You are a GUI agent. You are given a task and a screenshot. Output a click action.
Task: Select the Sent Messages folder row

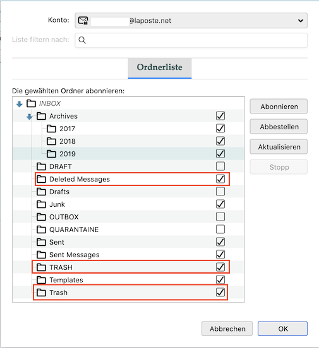point(128,255)
